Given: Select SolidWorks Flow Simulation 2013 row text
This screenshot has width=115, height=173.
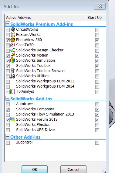Looking at the screenshot, I should [x=45, y=114].
